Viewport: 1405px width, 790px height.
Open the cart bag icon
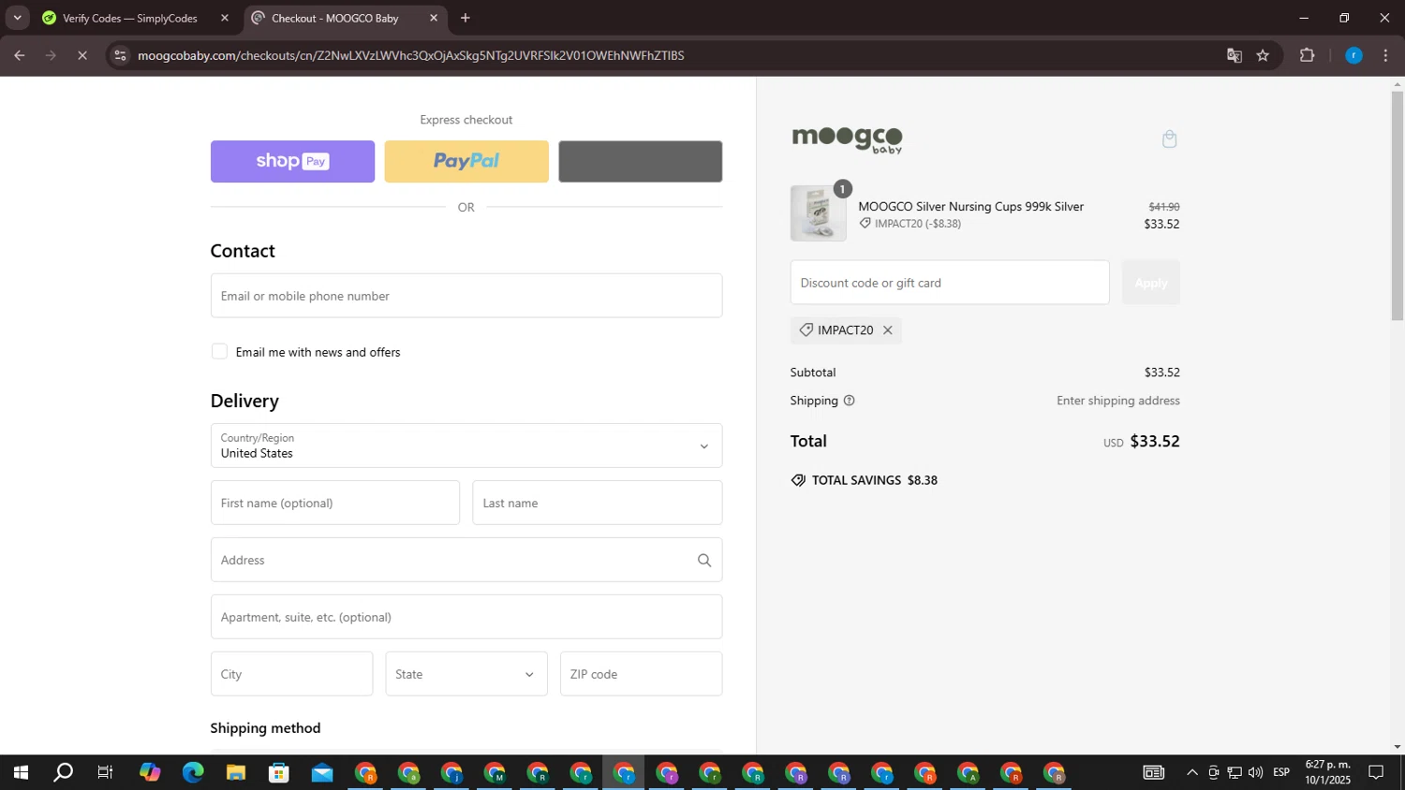[x=1169, y=139]
